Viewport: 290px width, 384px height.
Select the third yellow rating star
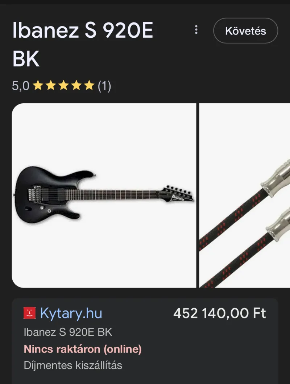[63, 86]
